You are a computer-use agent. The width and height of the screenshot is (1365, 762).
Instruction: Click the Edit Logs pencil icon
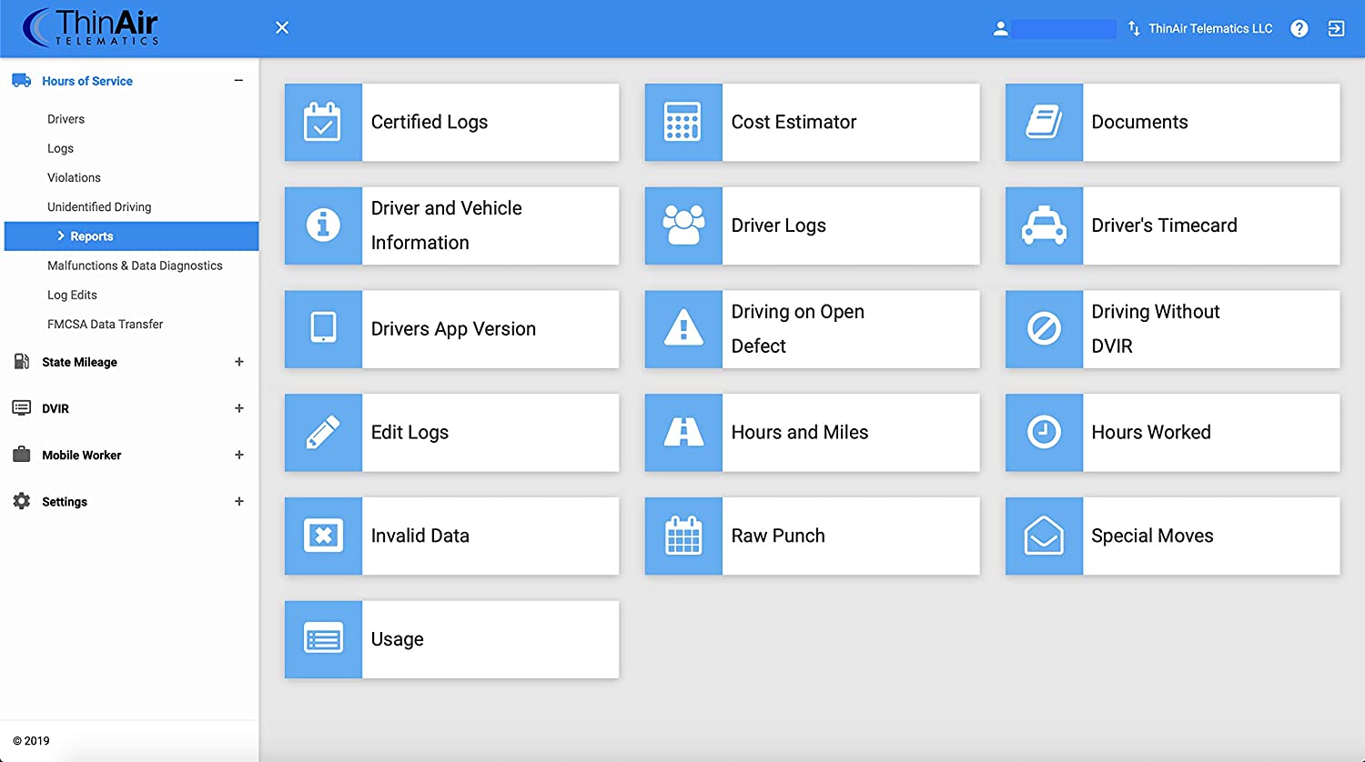(323, 432)
